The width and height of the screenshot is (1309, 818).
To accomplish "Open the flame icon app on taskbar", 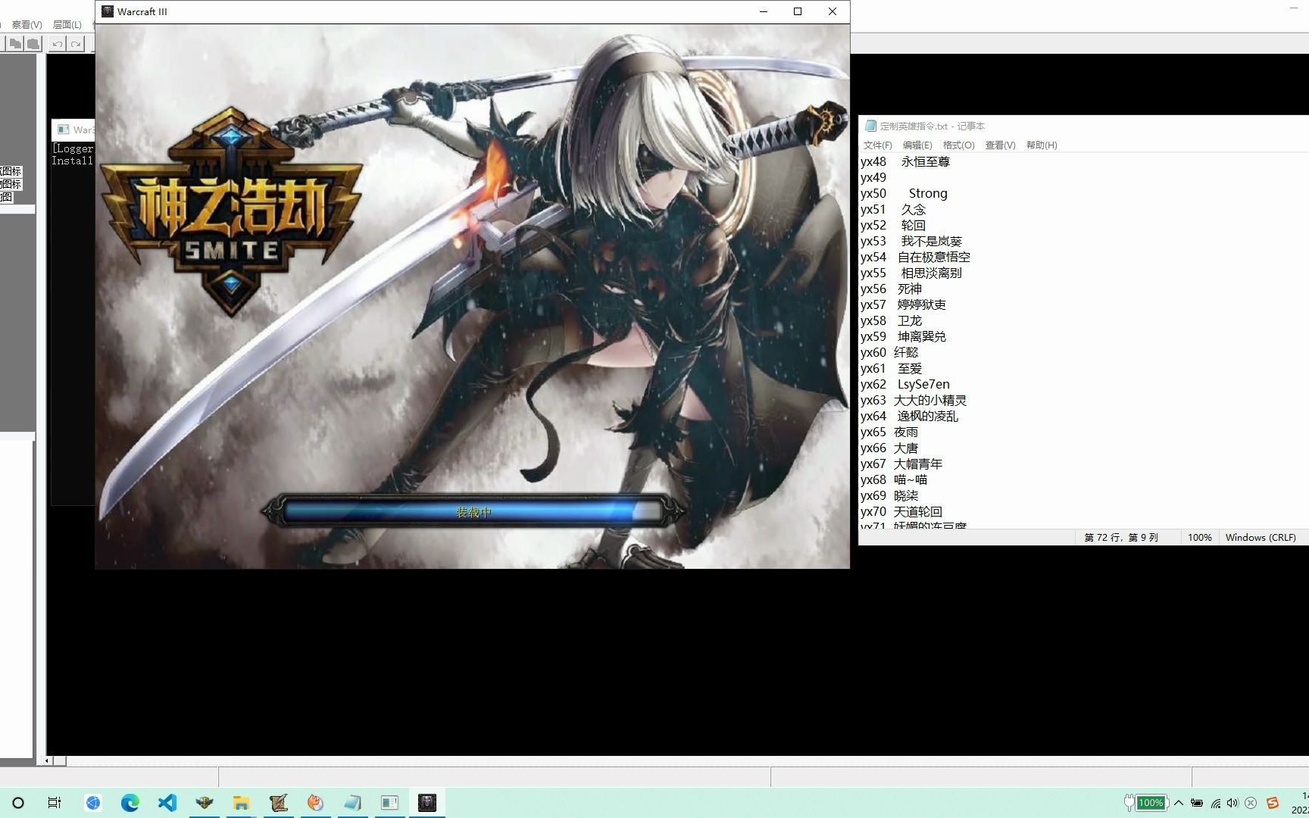I will click(x=316, y=803).
